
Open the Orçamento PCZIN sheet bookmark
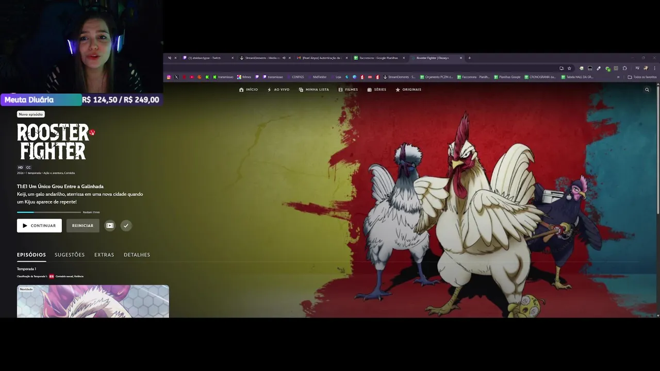coord(436,77)
